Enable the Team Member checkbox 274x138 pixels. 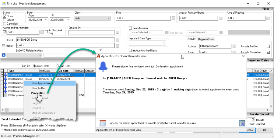[130, 28]
